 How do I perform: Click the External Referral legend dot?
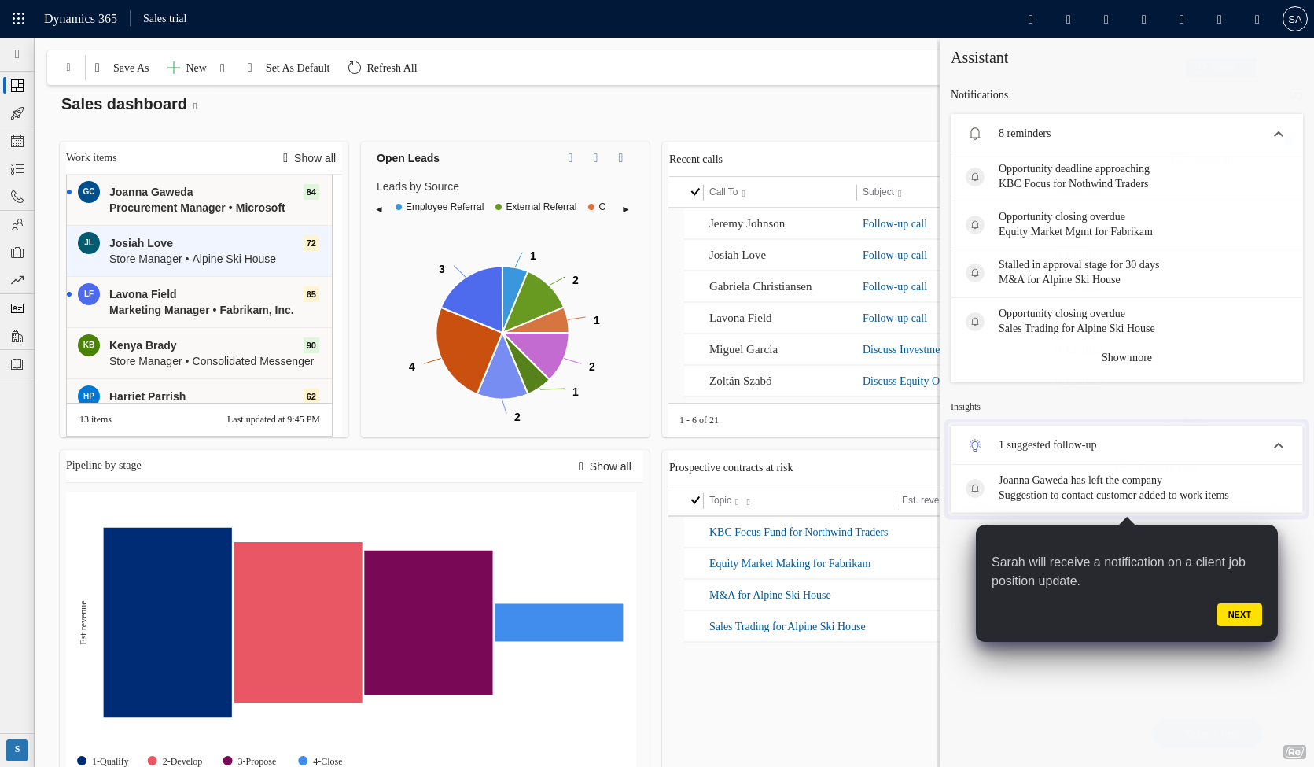499,207
